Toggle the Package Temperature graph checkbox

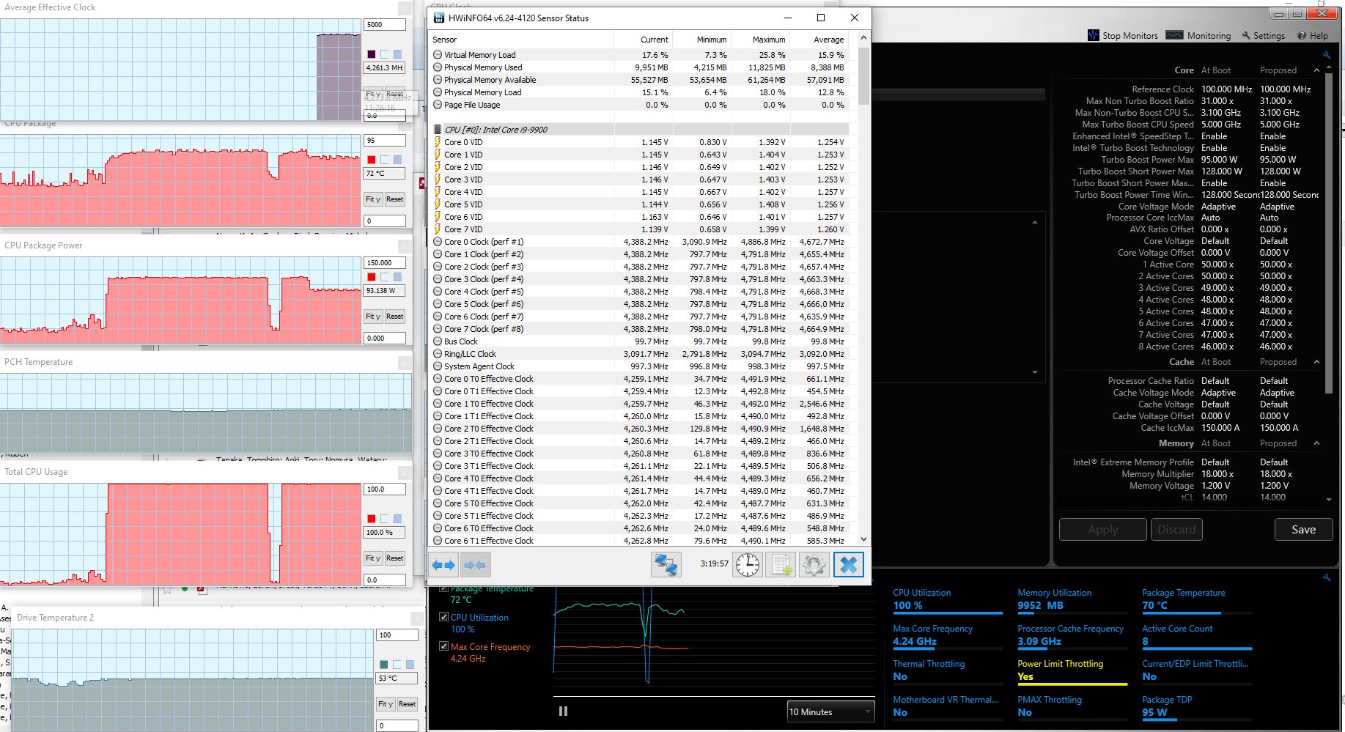click(x=443, y=588)
